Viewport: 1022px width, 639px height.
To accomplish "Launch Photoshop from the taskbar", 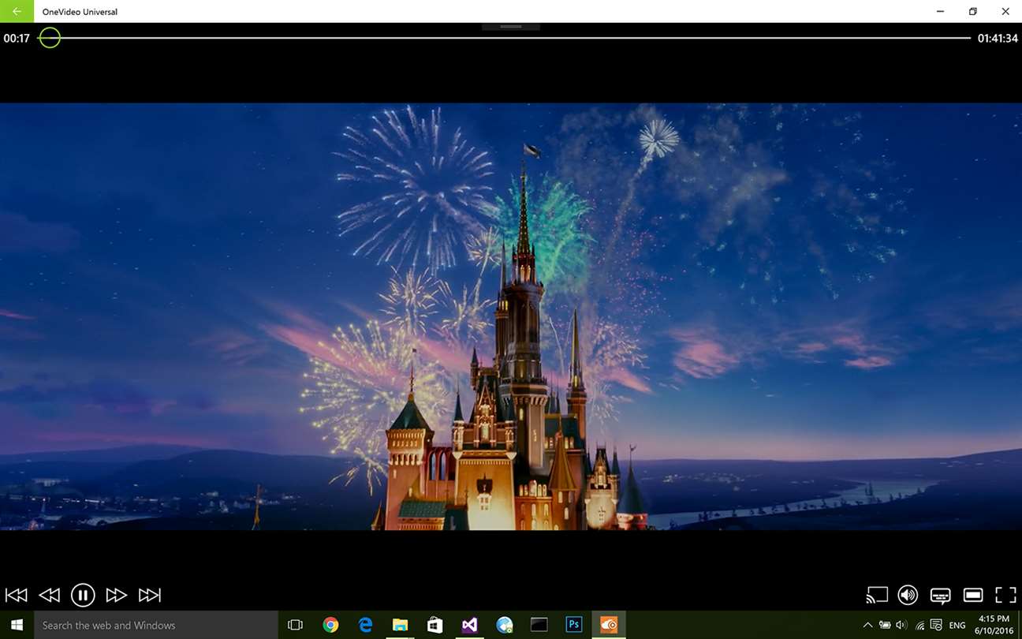I will click(573, 625).
